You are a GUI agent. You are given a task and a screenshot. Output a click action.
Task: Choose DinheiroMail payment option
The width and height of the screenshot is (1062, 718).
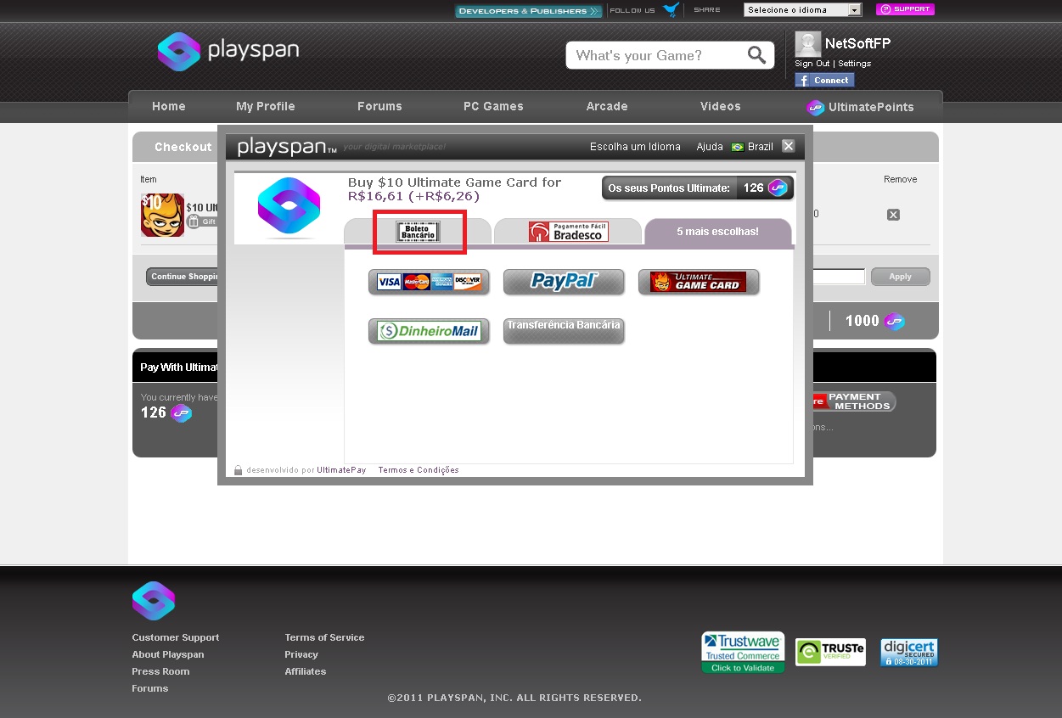point(429,331)
